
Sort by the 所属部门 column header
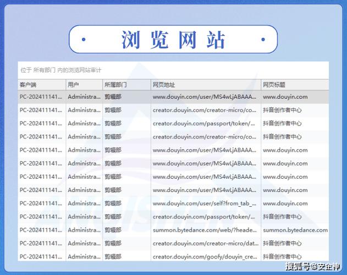127,85
